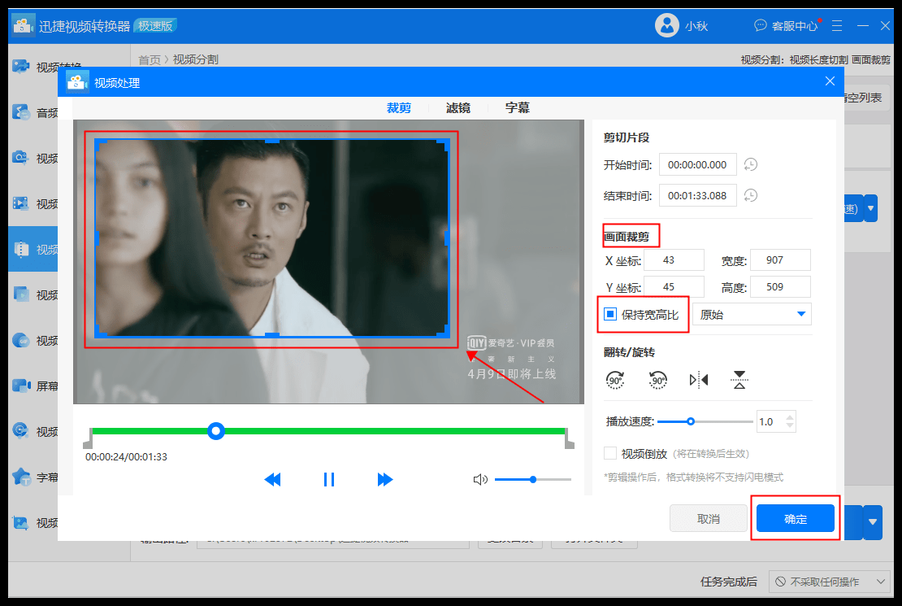Pause the video playback

[329, 480]
